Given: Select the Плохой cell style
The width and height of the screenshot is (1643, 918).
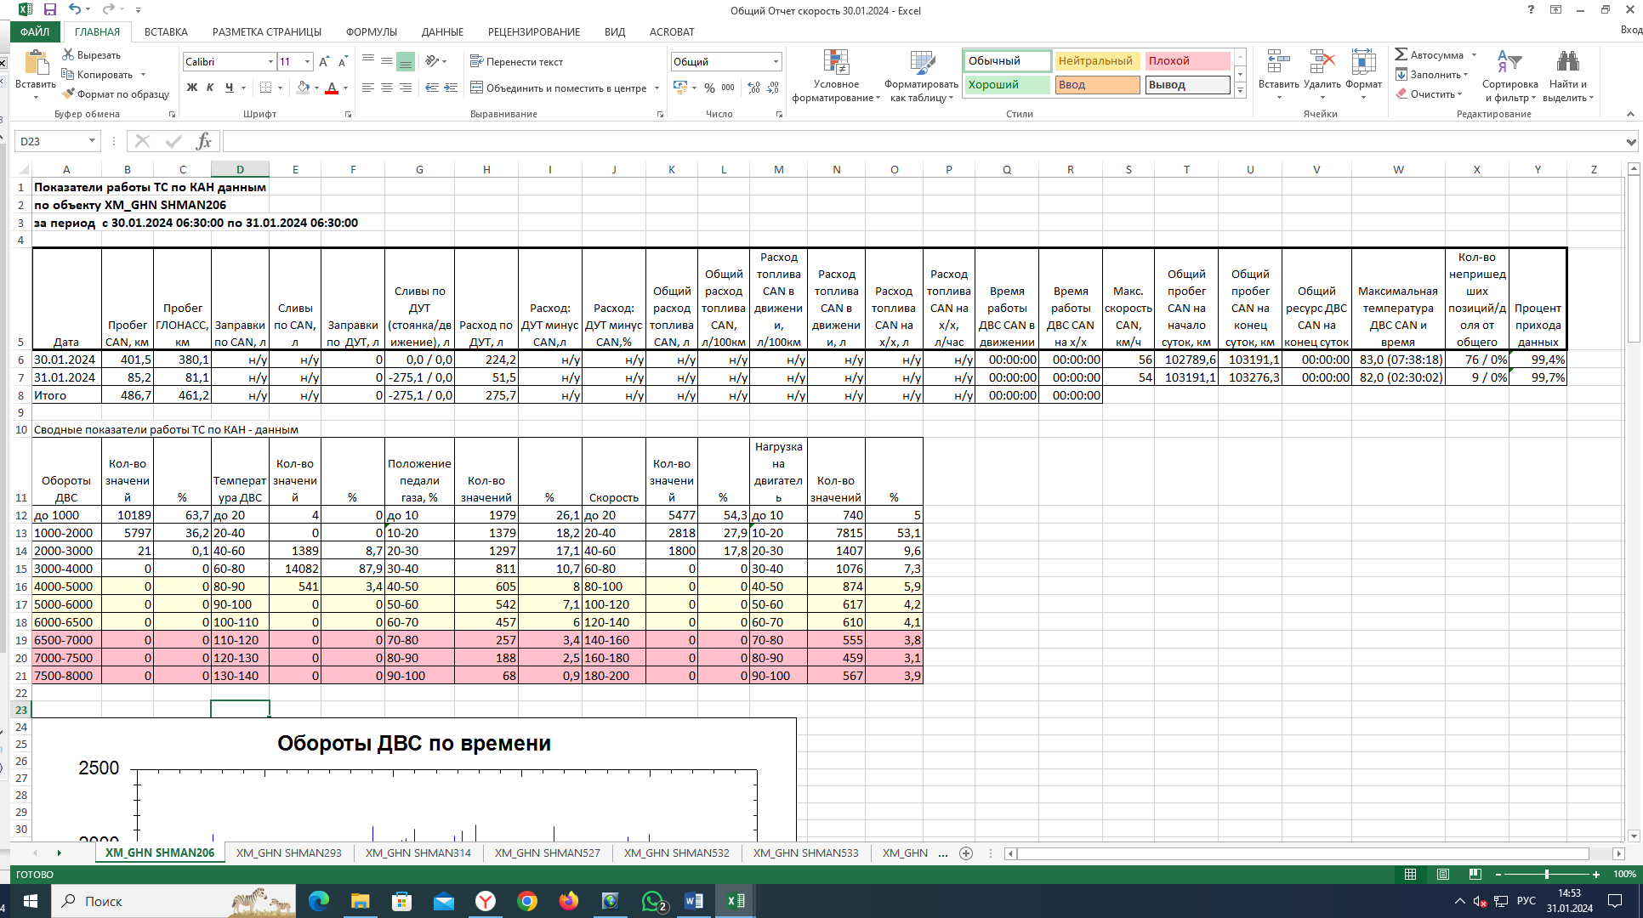Looking at the screenshot, I should pos(1187,61).
